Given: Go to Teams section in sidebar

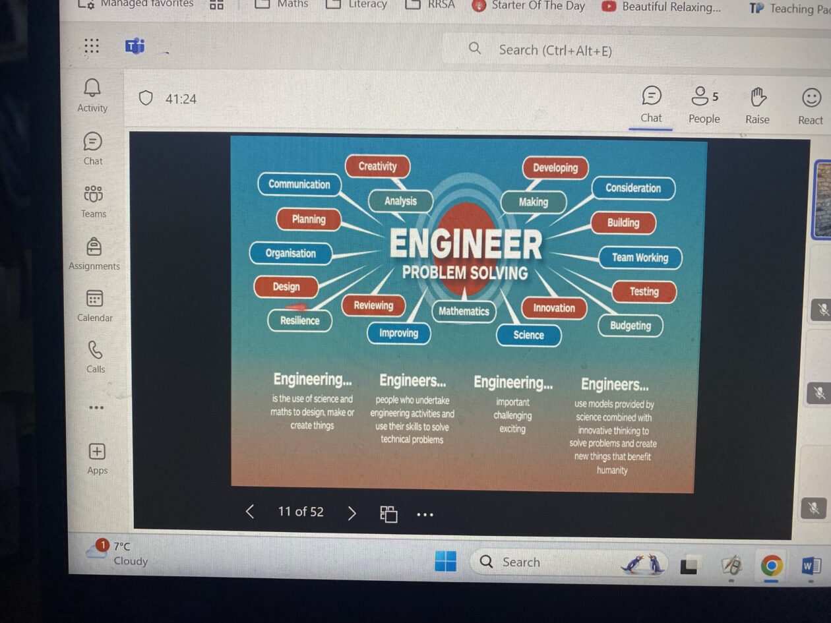Looking at the screenshot, I should [x=94, y=200].
